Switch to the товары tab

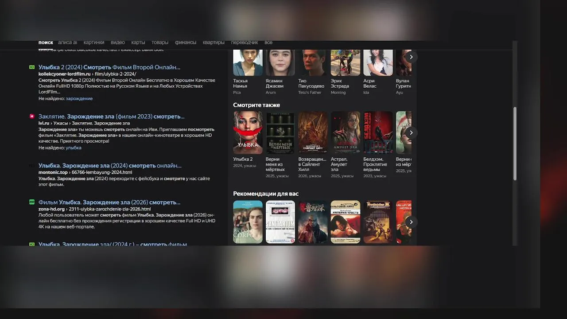pos(160,43)
